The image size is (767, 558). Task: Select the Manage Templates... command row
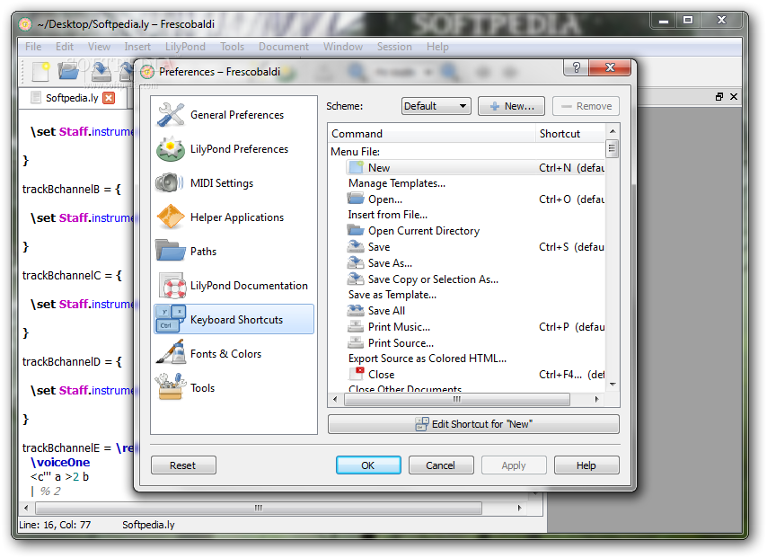coord(397,183)
